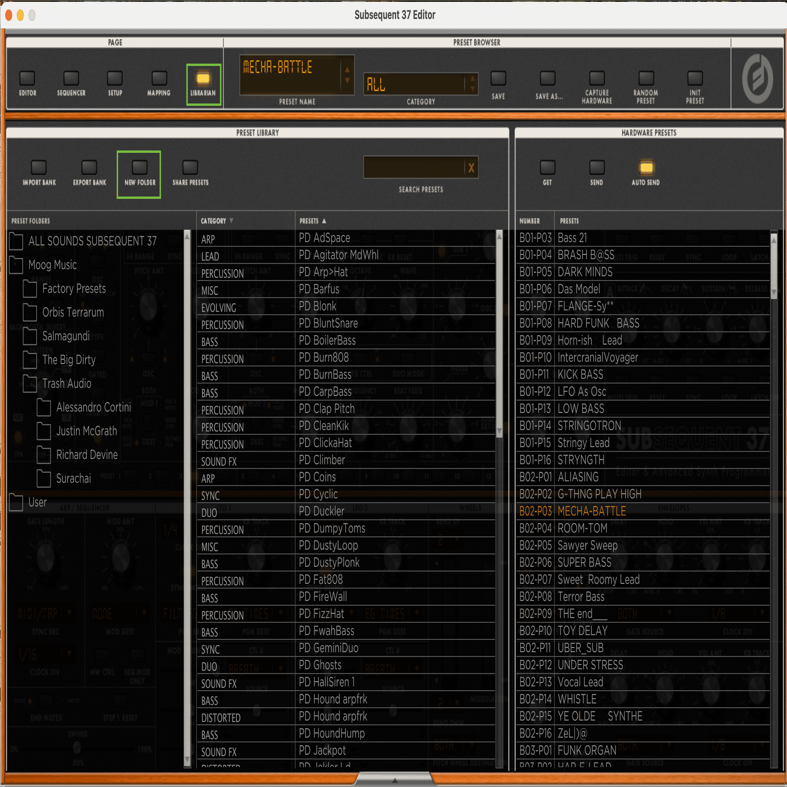
Task: Select hardware preset TOY DELAY
Action: point(643,631)
